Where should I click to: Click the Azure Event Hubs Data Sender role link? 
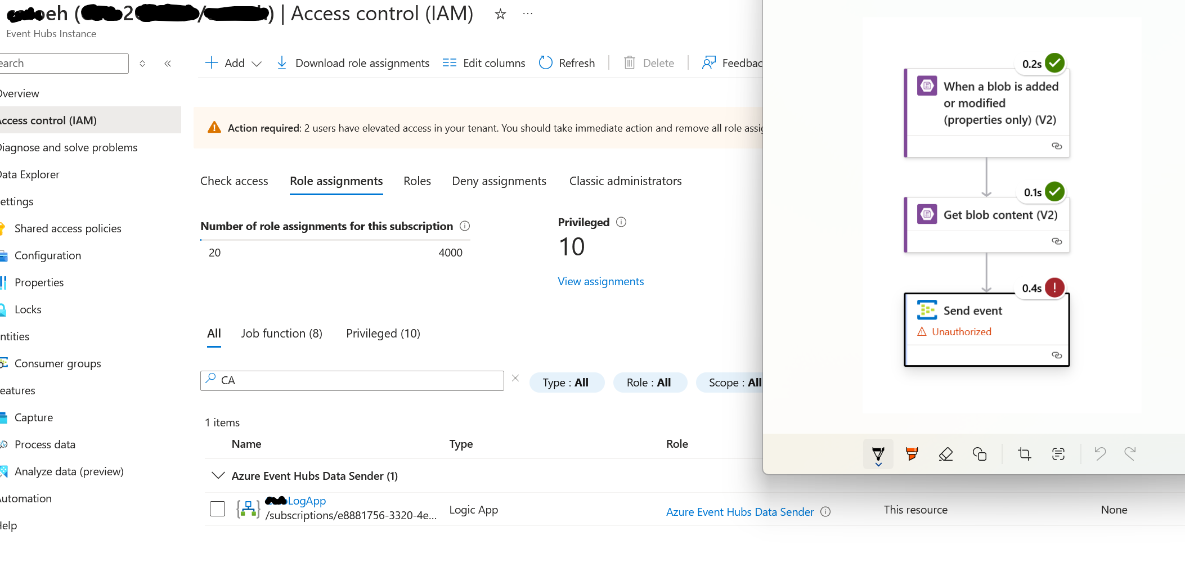(740, 512)
